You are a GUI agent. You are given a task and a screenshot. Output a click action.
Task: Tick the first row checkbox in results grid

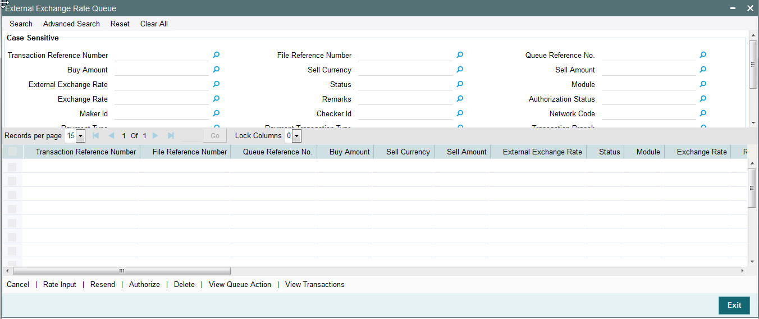click(12, 167)
